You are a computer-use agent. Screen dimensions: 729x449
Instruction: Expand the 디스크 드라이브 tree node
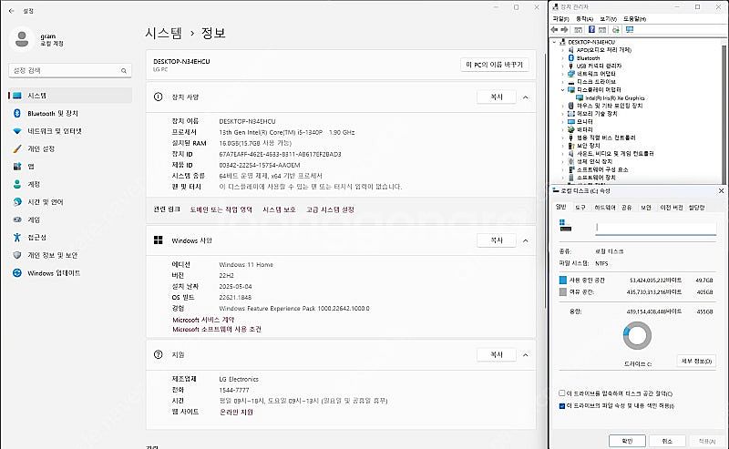tap(562, 82)
